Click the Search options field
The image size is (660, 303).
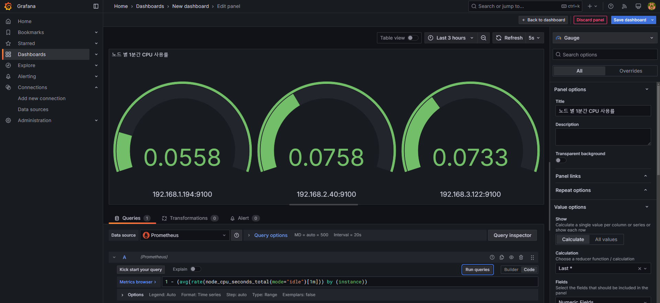tap(605, 55)
